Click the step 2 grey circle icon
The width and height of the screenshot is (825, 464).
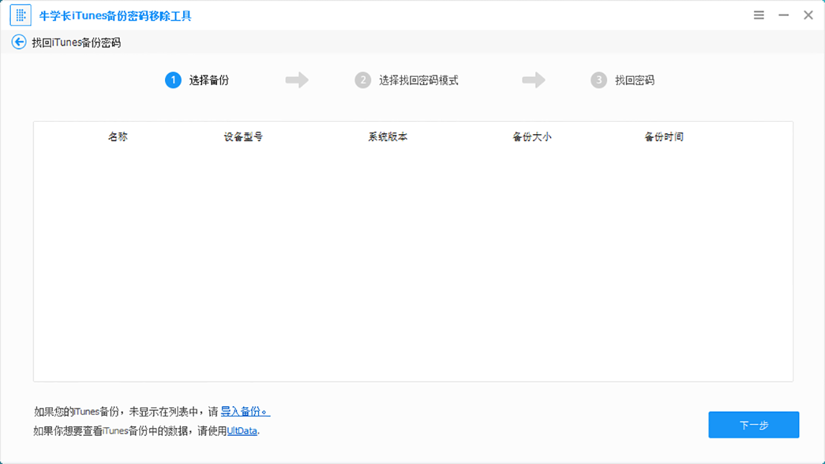coord(363,80)
